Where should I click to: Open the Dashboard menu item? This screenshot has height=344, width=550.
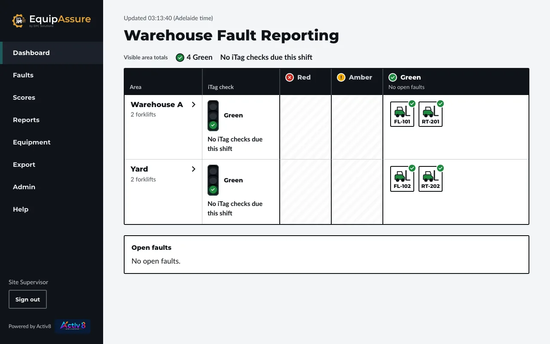click(52, 53)
